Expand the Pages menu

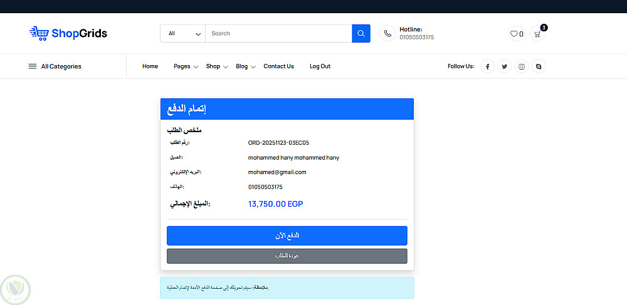click(186, 66)
